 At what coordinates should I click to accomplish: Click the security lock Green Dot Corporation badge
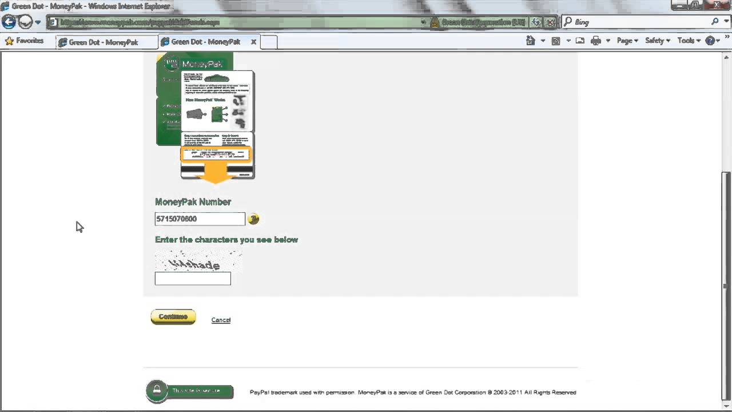pos(478,22)
